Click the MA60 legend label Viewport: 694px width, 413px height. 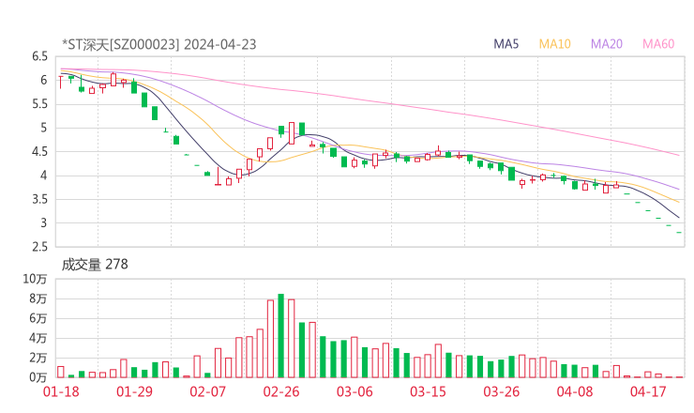(x=658, y=44)
